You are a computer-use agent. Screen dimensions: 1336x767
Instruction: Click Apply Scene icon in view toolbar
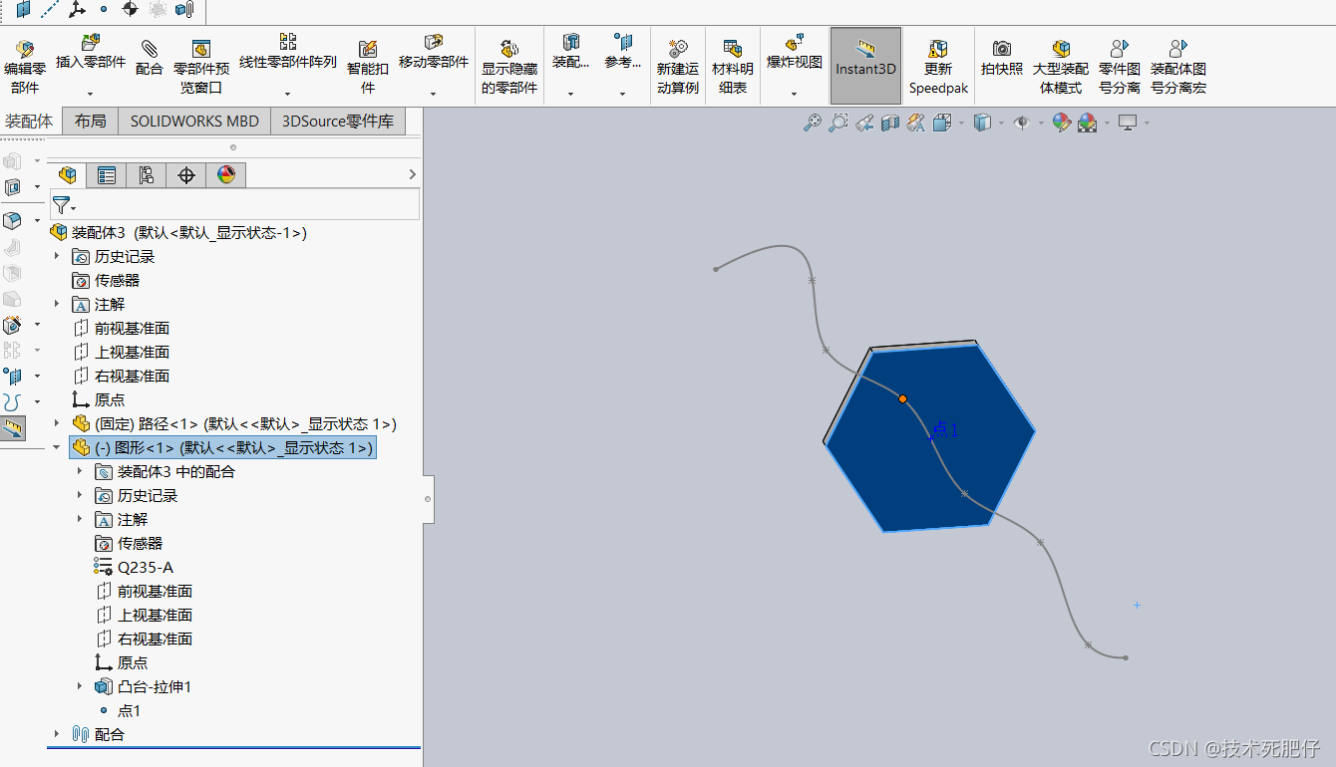coord(1088,123)
